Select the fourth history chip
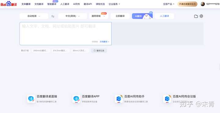The width and height of the screenshot is (220, 113). coord(80,51)
